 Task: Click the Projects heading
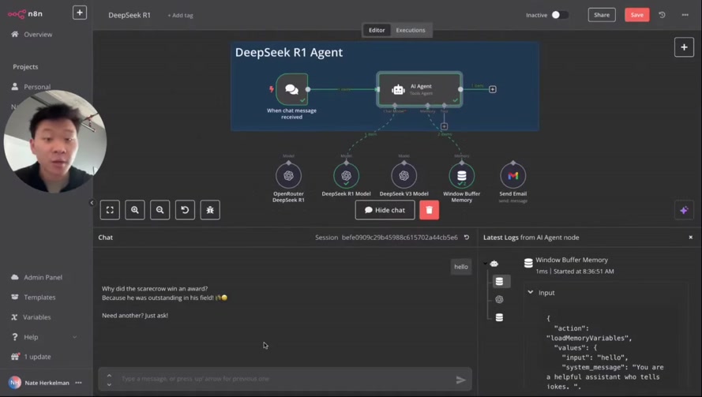(25, 66)
